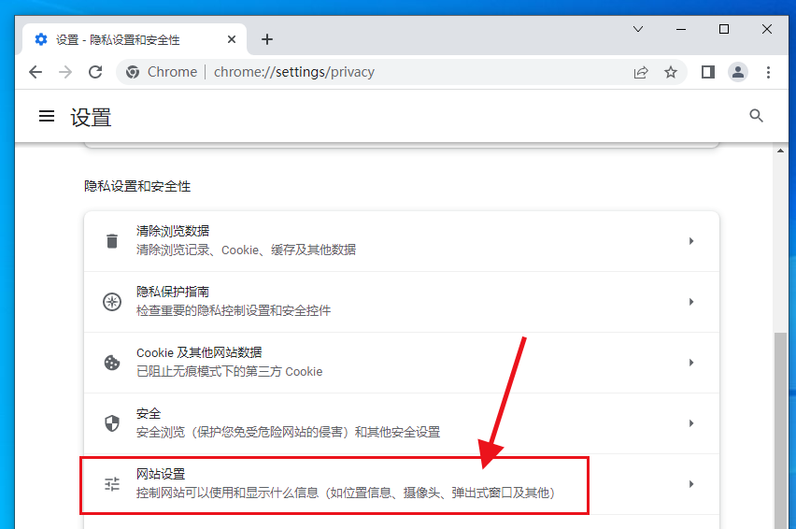Expand 网站设置 with its right arrow
Viewport: 796px width, 529px height.
point(691,484)
